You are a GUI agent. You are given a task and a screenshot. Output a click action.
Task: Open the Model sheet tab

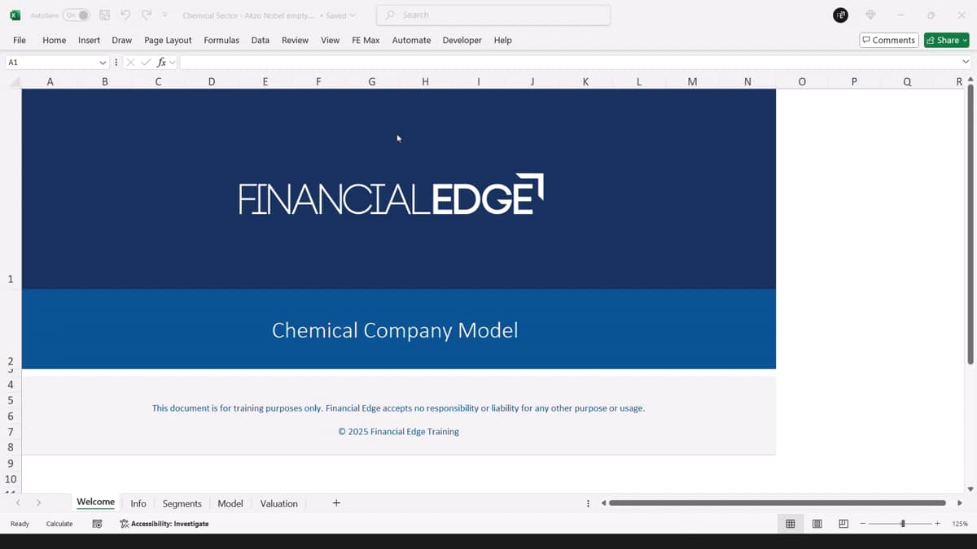[x=230, y=503]
